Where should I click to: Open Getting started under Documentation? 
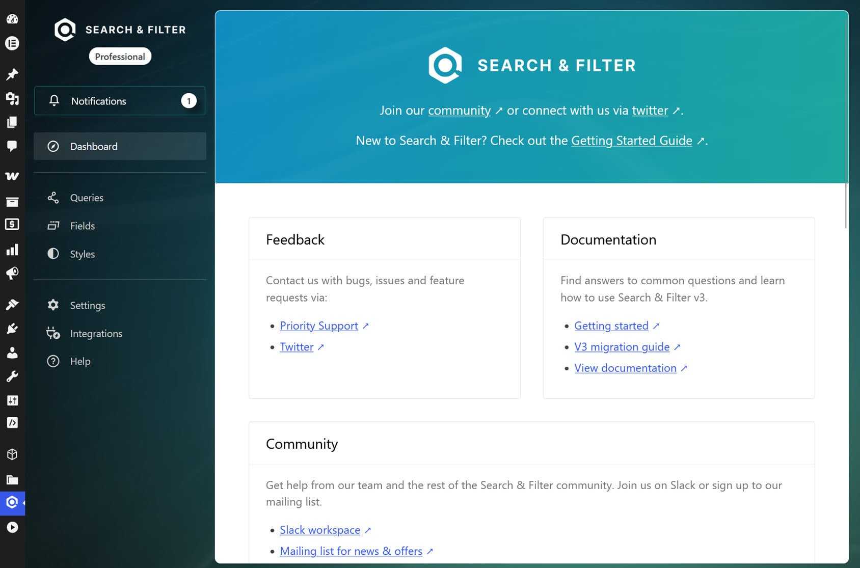click(611, 326)
